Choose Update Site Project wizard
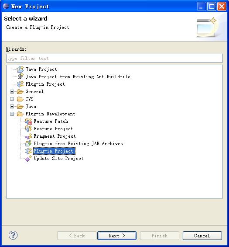The image size is (229, 247). pos(58,158)
